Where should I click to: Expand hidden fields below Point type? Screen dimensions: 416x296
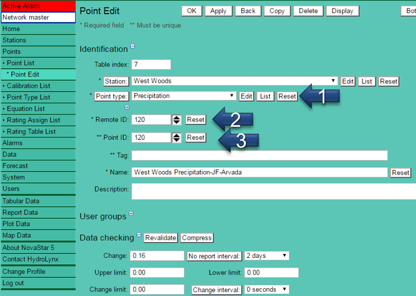click(x=127, y=107)
